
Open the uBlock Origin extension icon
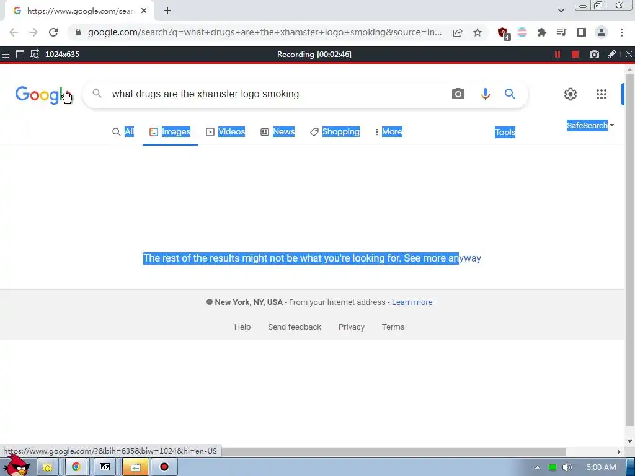tap(504, 33)
